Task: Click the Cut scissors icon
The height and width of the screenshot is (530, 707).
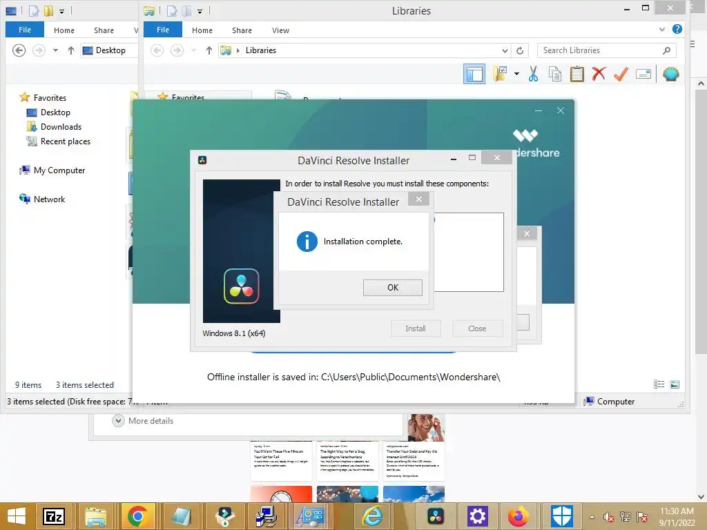Action: [x=534, y=74]
